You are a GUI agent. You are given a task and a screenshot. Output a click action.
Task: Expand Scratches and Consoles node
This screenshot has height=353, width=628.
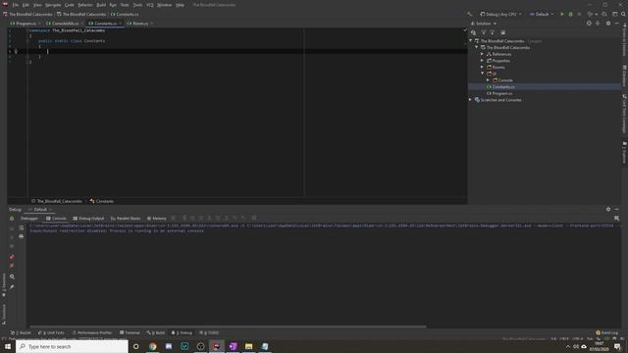click(x=471, y=100)
